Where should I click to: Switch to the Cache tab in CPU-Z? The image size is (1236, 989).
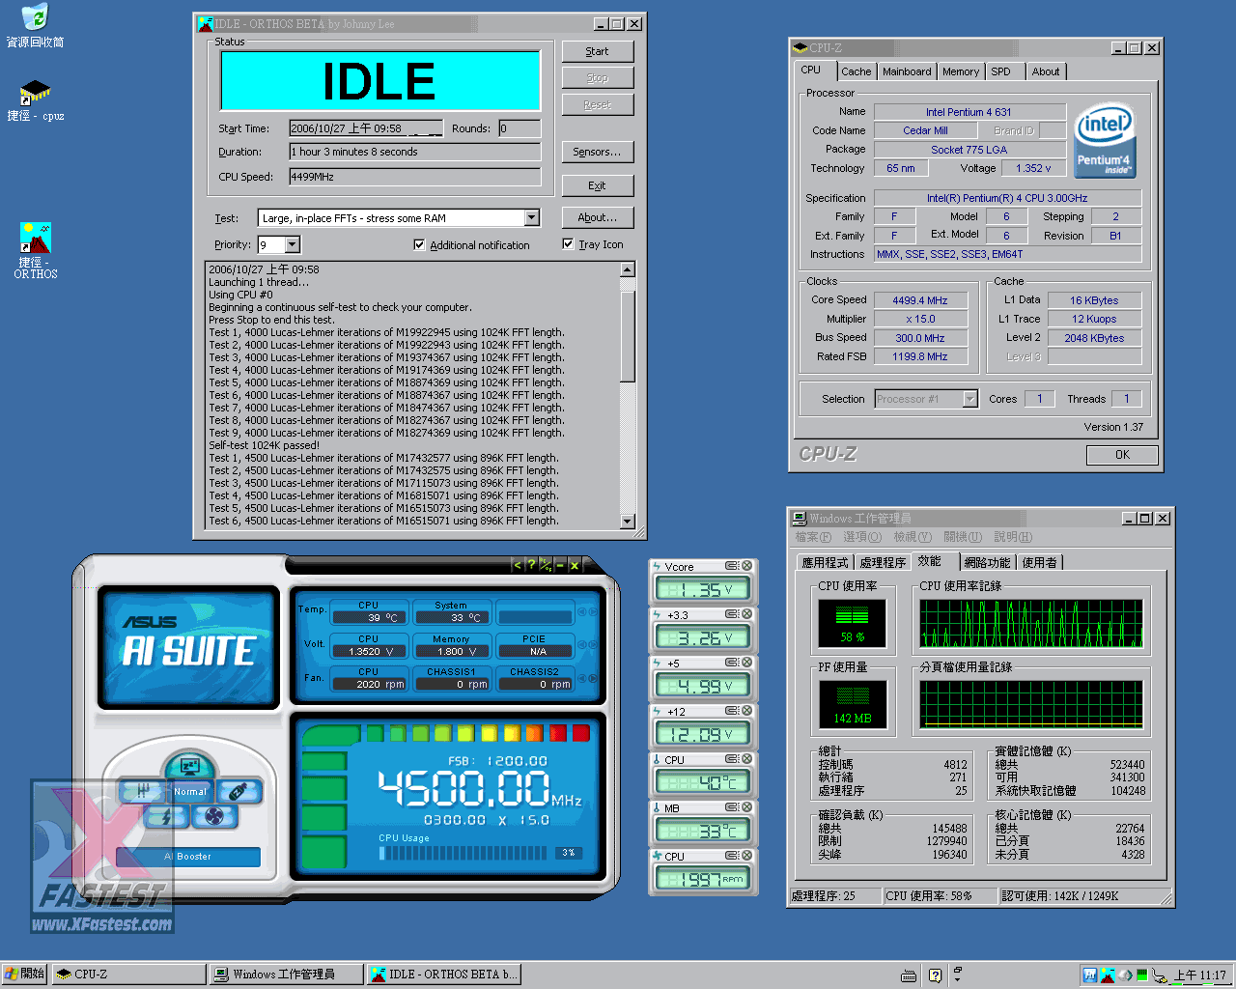click(x=856, y=71)
